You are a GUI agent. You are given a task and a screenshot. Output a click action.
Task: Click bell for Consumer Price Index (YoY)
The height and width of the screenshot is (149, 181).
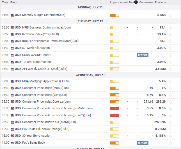coord(170,95)
